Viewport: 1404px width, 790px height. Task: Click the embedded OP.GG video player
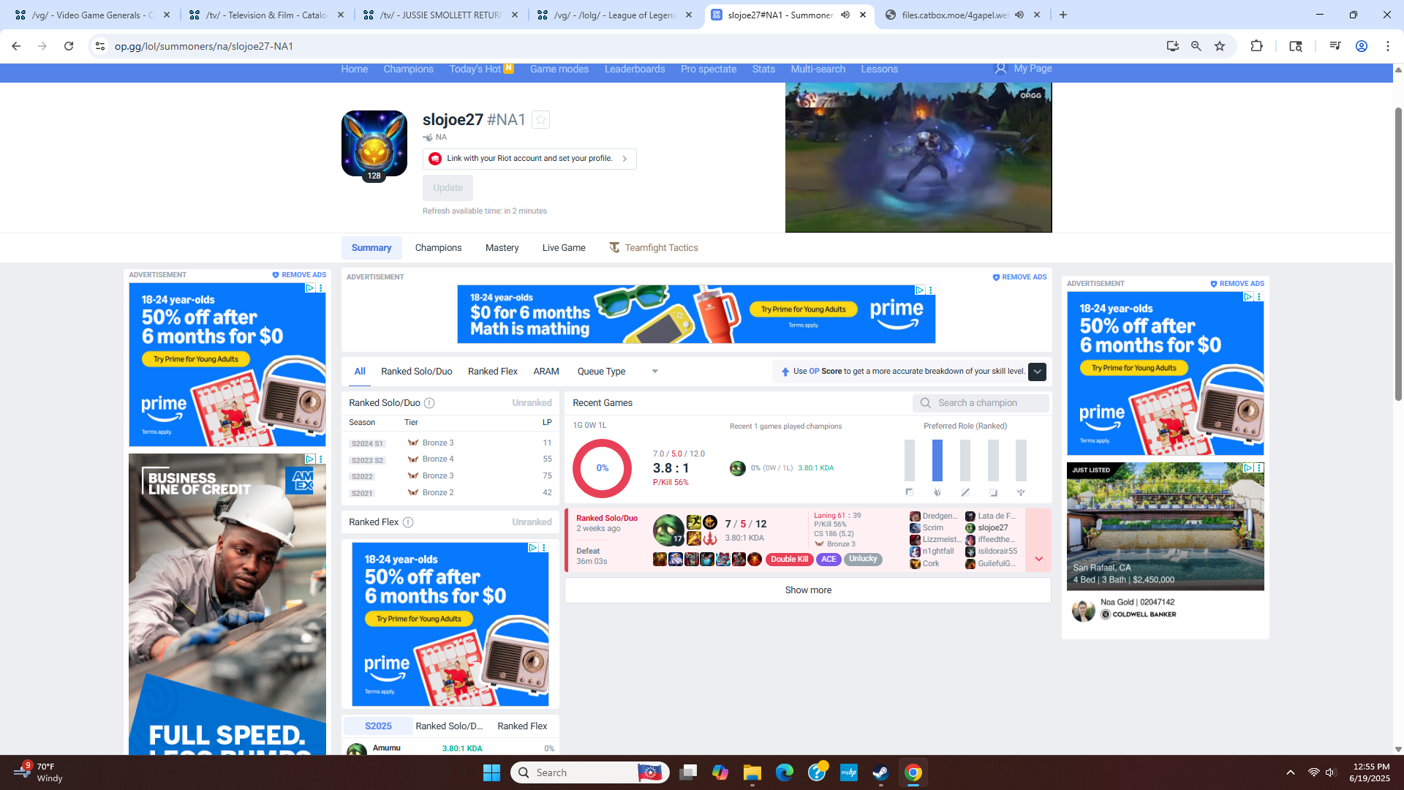tap(918, 157)
